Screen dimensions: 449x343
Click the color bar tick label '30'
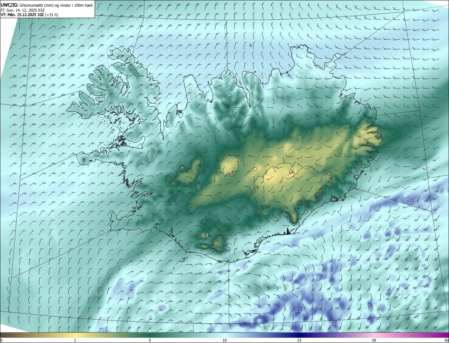click(x=374, y=340)
